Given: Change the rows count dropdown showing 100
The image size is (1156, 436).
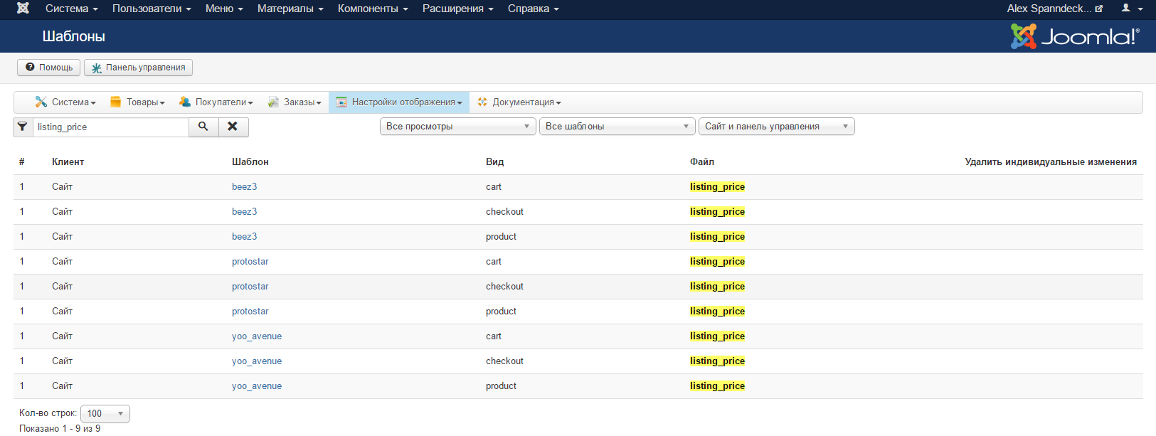Looking at the screenshot, I should point(105,413).
